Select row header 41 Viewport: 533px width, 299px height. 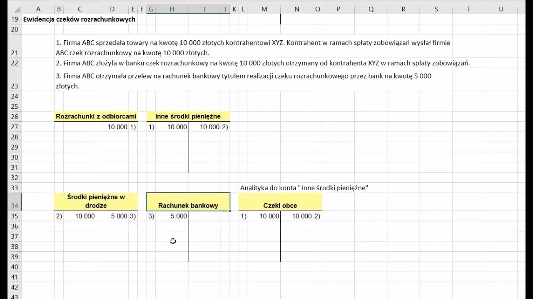(x=14, y=277)
